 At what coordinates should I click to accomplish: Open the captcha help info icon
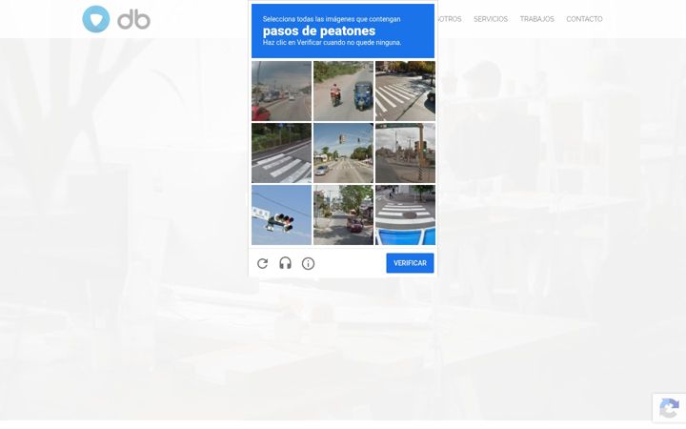(308, 263)
